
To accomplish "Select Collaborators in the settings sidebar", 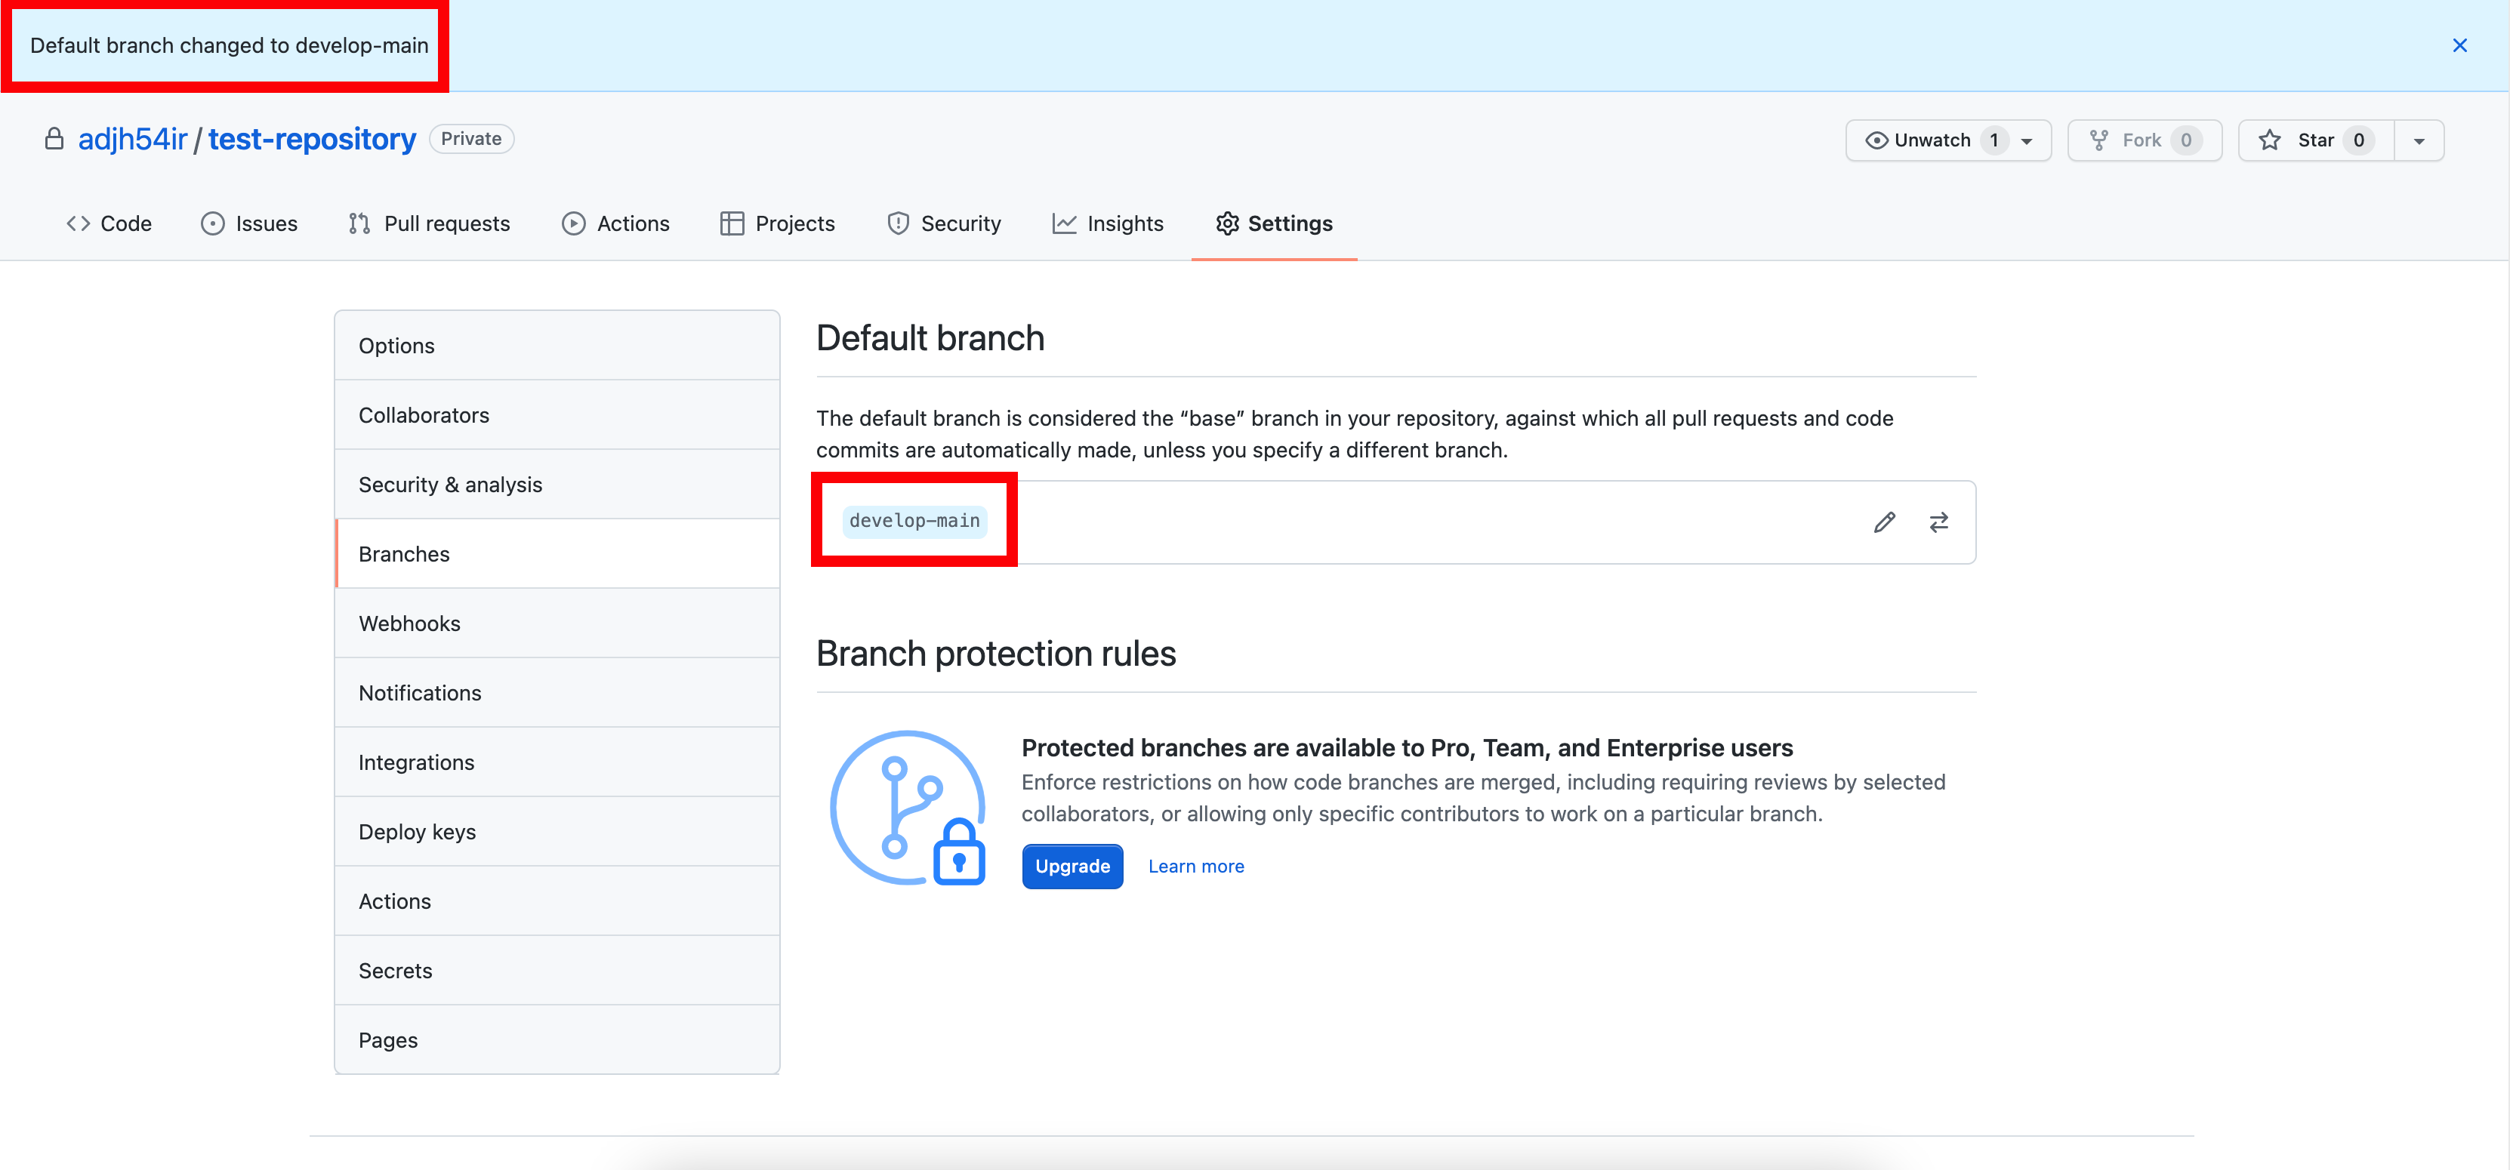I will (423, 415).
